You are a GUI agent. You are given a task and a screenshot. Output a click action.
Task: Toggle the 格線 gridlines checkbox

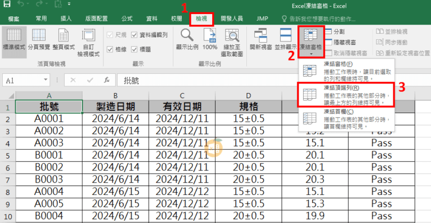[x=109, y=49]
